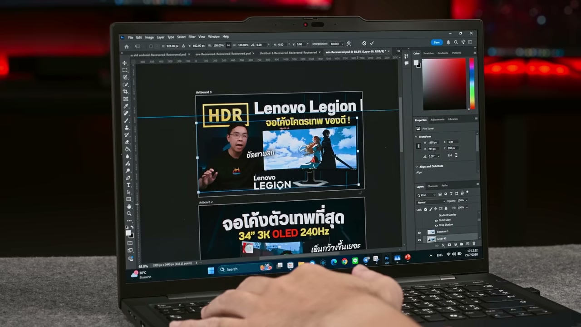Collapse the Align and Distribute section
Screen dimensions: 581x327
[416, 166]
